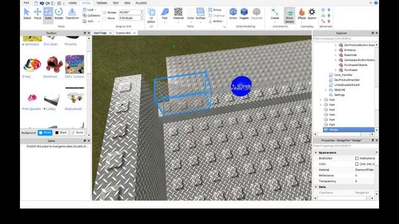Switch to the Start Page document tab

100,33
